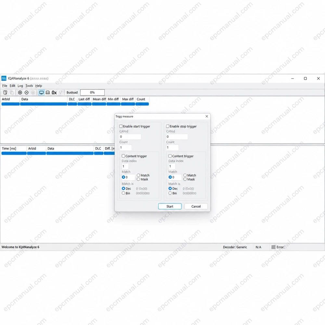Click the grey Error indicator square
The height and width of the screenshot is (325, 325).
[x=273, y=247]
